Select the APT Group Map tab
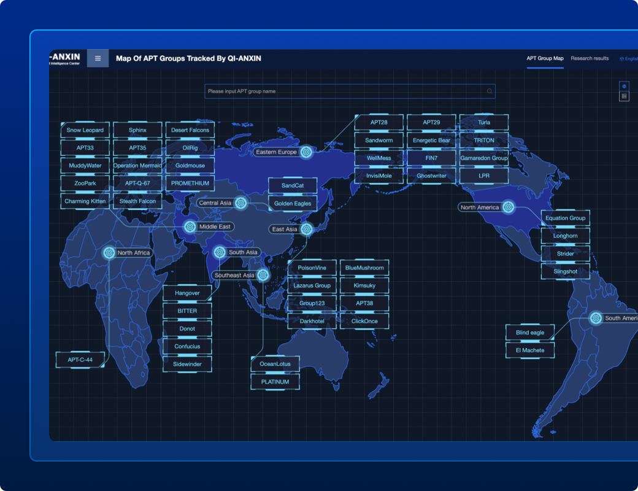The image size is (638, 491). [x=545, y=58]
